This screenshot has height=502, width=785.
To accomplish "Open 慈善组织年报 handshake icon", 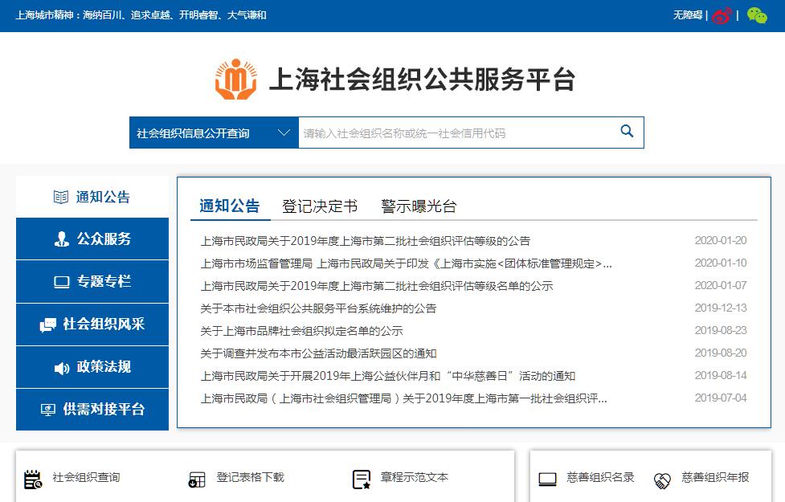I will pos(662,480).
